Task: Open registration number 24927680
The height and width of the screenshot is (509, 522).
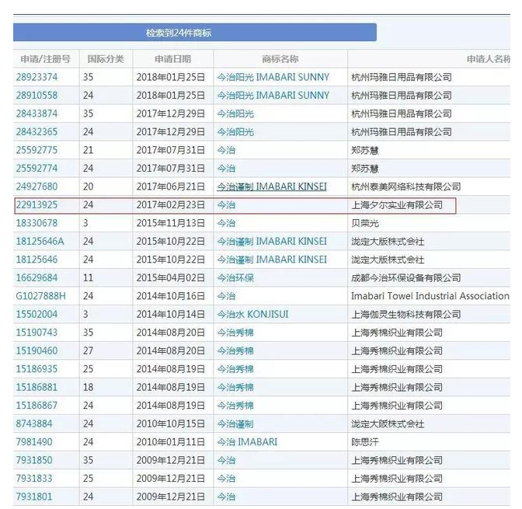Action: click(37, 187)
